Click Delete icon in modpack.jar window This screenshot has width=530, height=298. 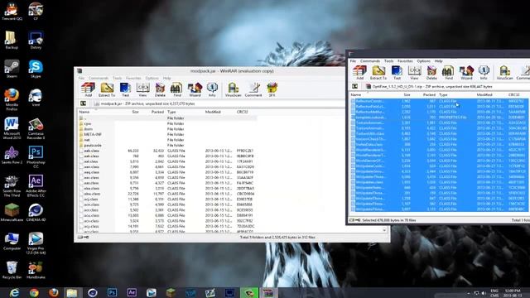(x=160, y=89)
